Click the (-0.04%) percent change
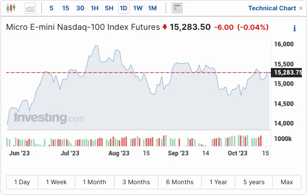 pyautogui.click(x=253, y=27)
